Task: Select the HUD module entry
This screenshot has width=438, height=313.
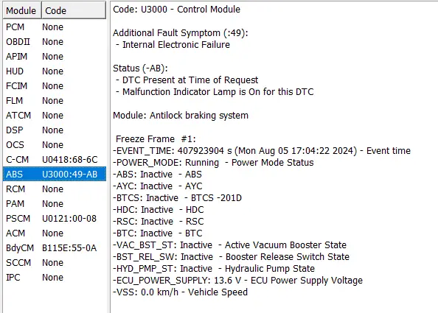Action: (x=55, y=71)
